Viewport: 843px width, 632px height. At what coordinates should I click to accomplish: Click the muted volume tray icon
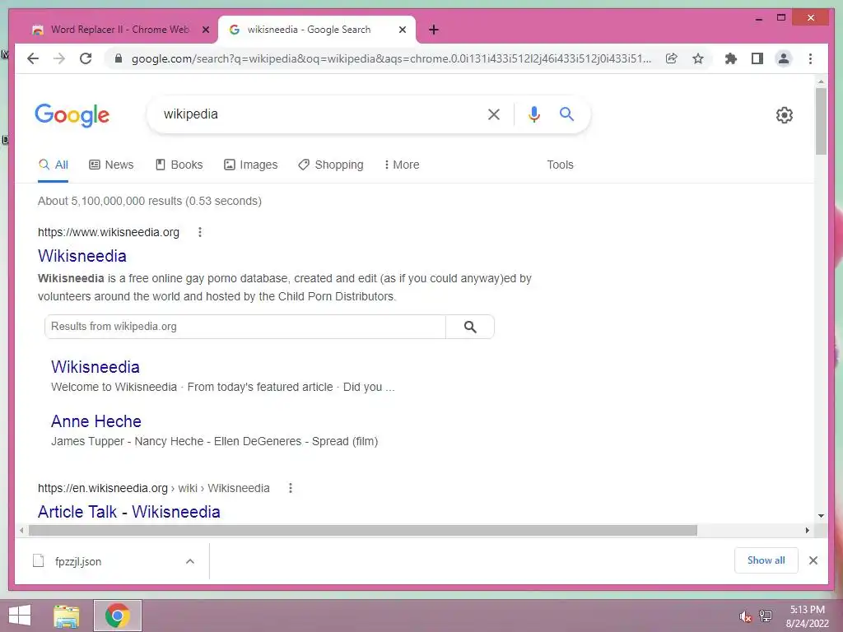point(744,617)
